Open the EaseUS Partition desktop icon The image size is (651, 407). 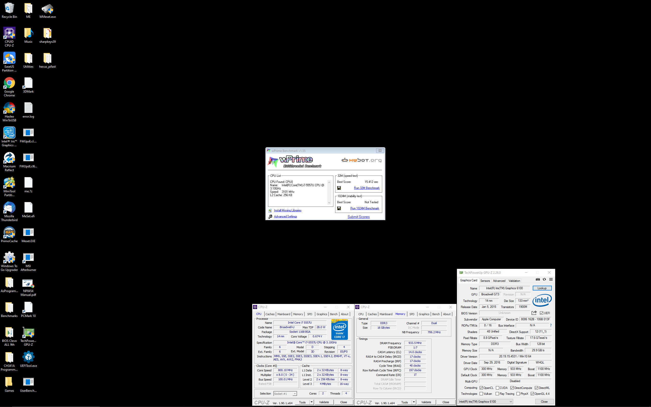(9, 62)
